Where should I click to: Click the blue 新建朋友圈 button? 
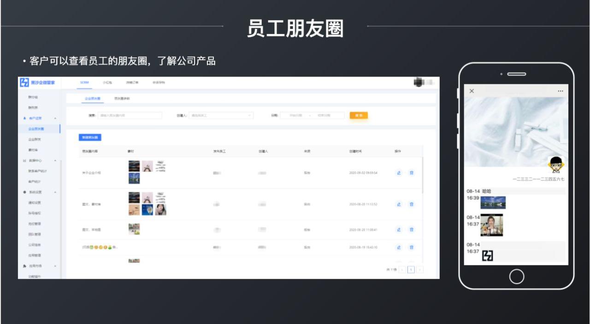(x=90, y=137)
